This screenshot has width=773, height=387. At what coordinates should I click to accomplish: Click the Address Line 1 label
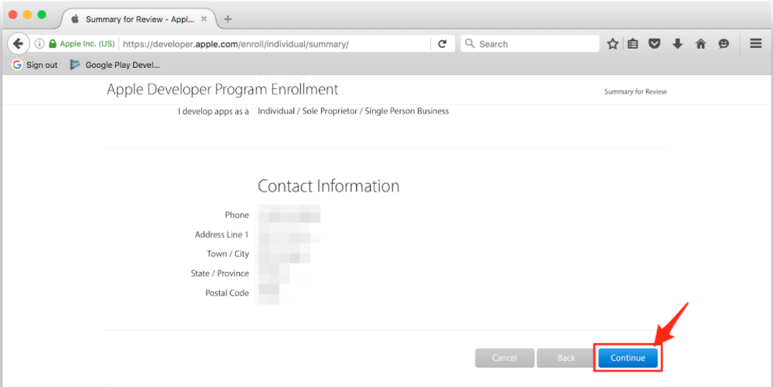point(221,234)
